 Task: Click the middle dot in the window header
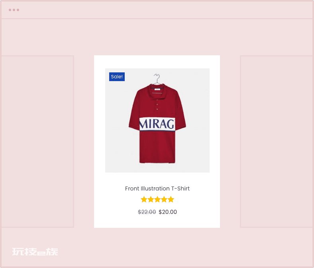pos(14,10)
